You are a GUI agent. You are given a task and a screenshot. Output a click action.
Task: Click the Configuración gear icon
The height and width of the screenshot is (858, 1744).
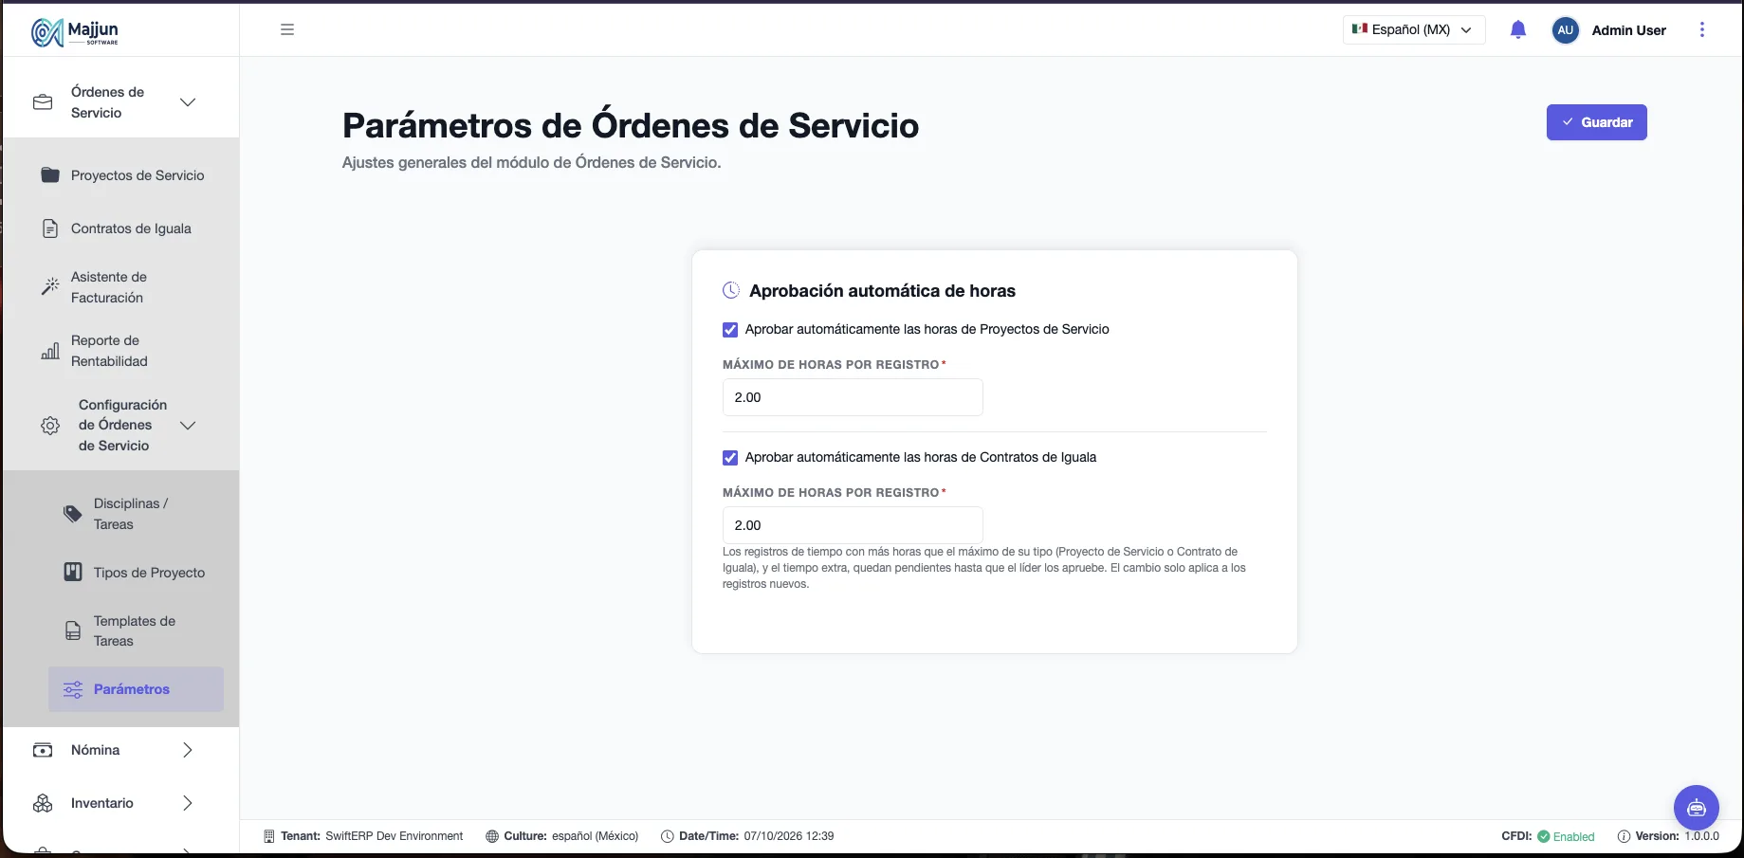[x=50, y=426]
